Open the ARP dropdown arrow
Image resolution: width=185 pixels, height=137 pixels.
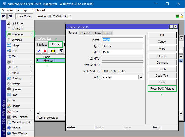[141, 77]
